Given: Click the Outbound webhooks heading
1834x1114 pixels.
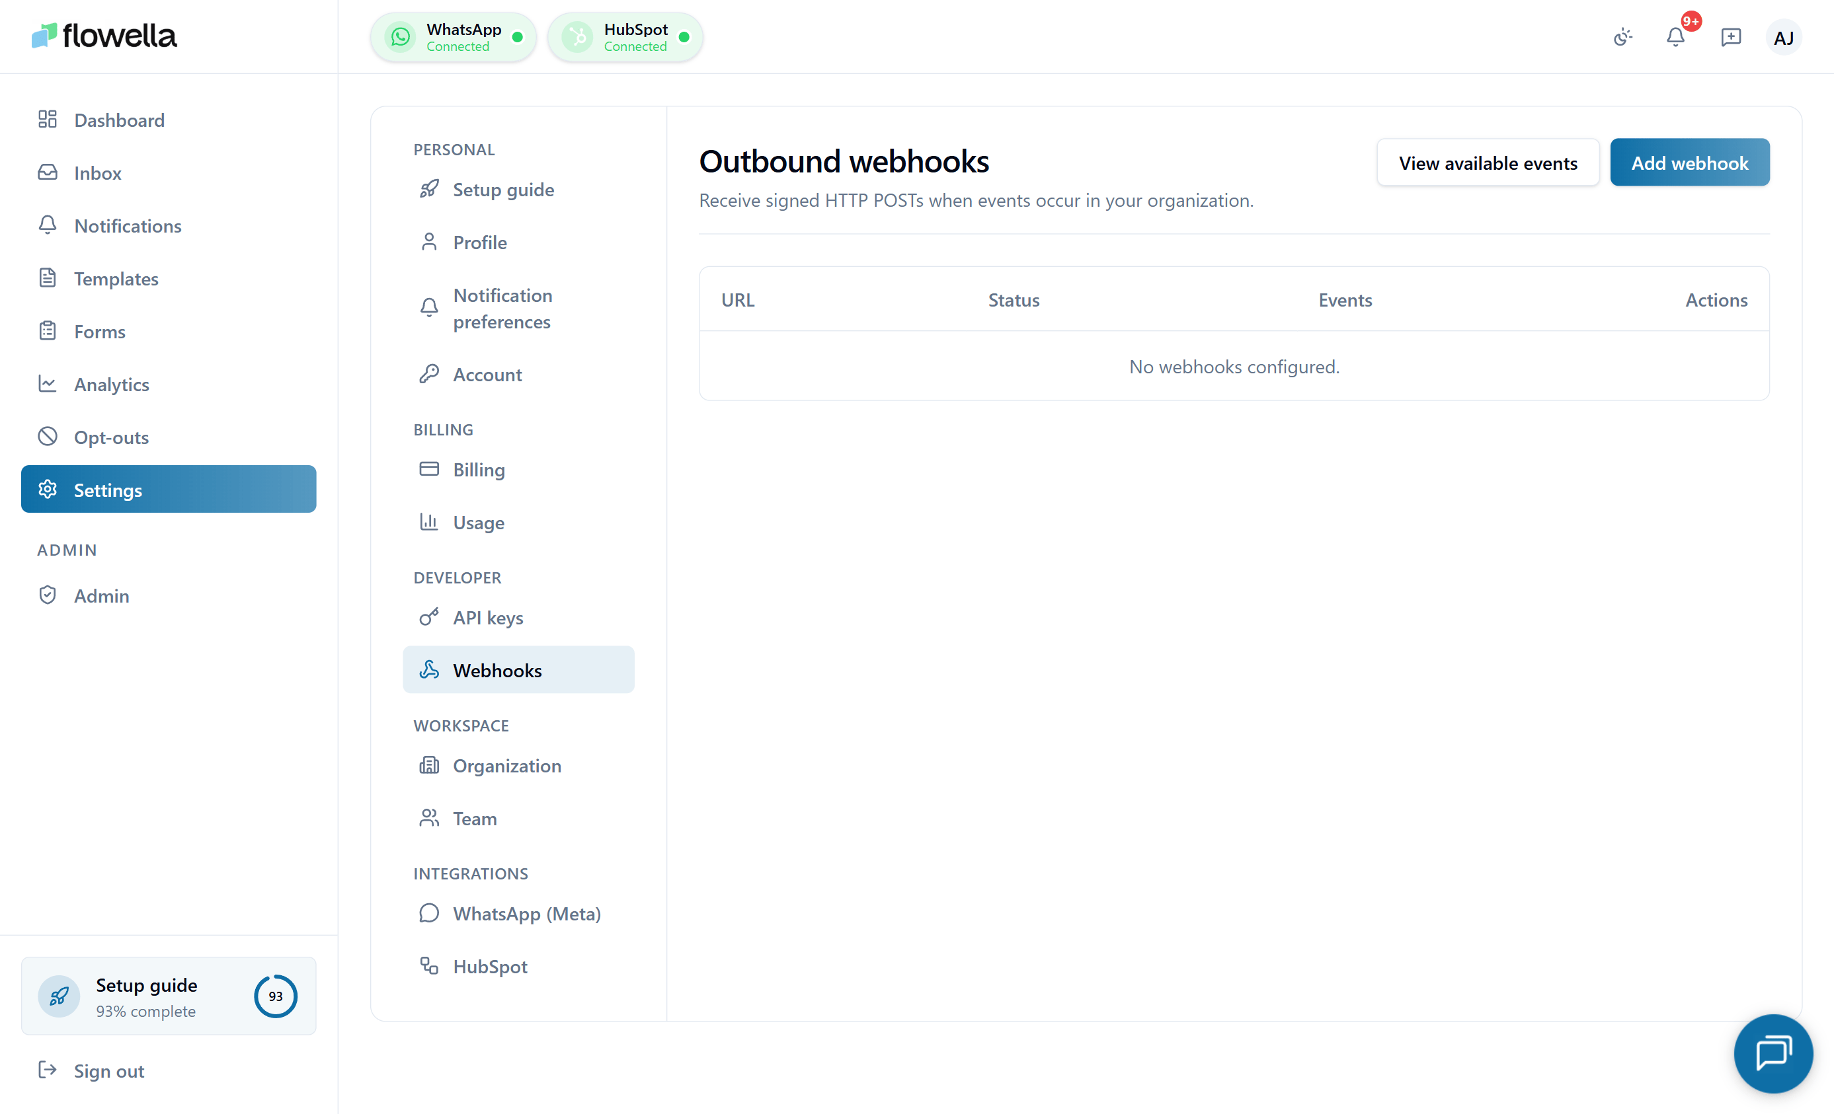Looking at the screenshot, I should coord(844,161).
